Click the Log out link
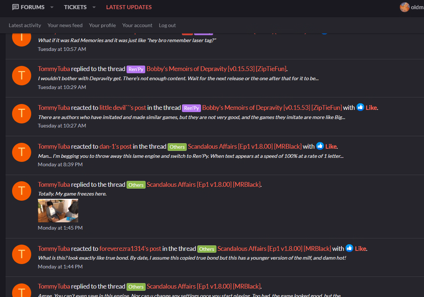Screen dimensions: 424x297 pyautogui.click(x=167, y=25)
